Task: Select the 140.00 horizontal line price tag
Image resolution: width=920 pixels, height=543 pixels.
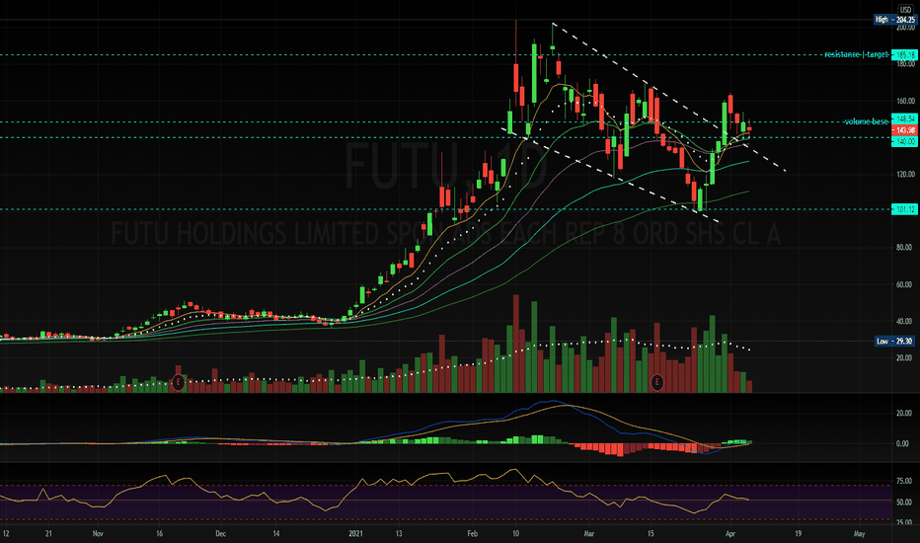Action: (904, 141)
